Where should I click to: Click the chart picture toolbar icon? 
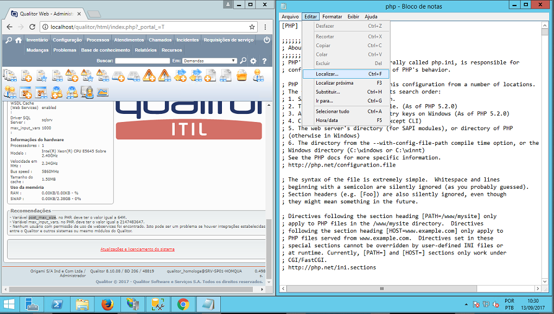pos(103,92)
